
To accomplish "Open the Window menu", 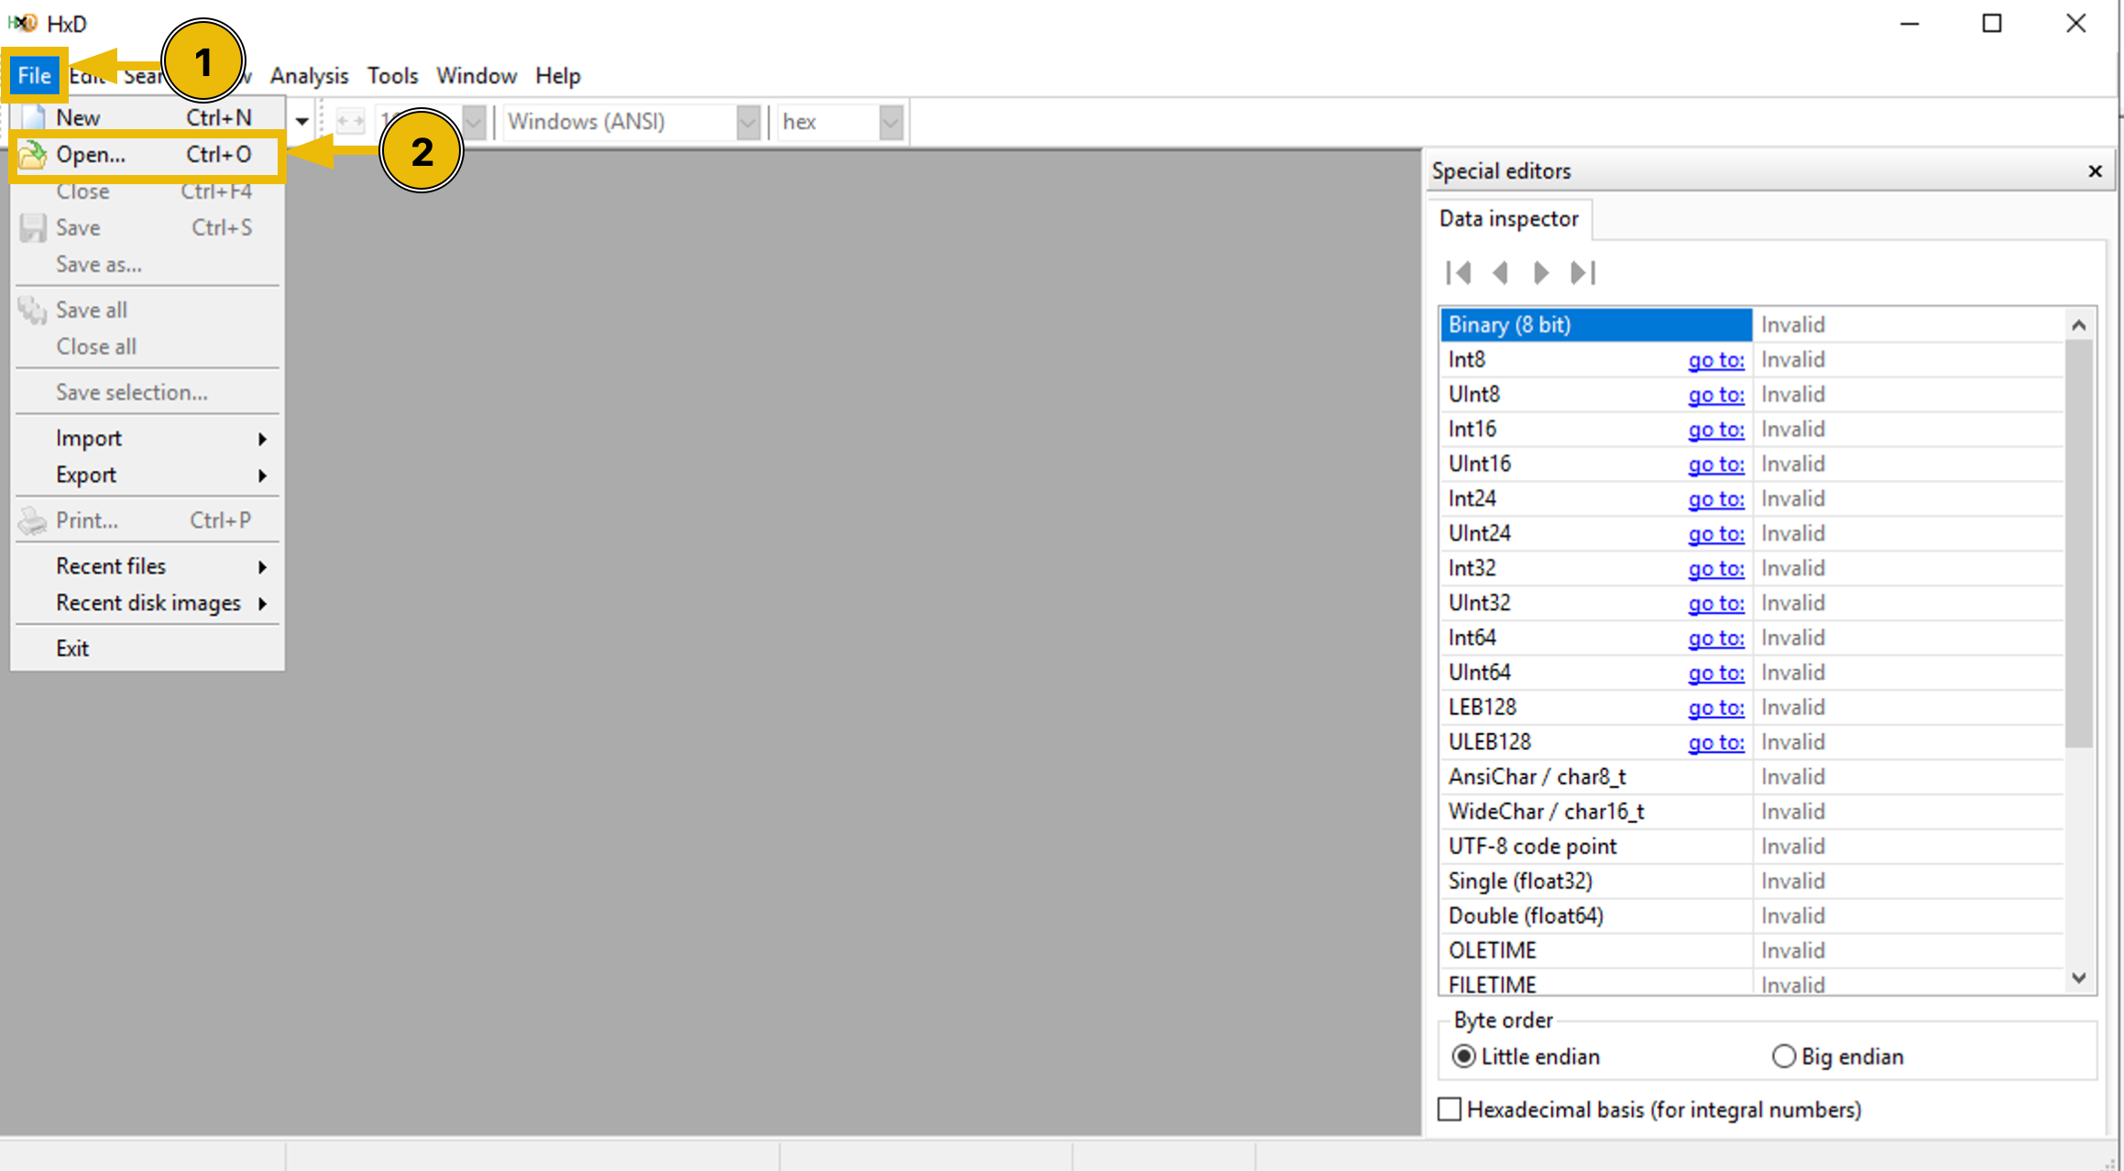I will pyautogui.click(x=476, y=76).
